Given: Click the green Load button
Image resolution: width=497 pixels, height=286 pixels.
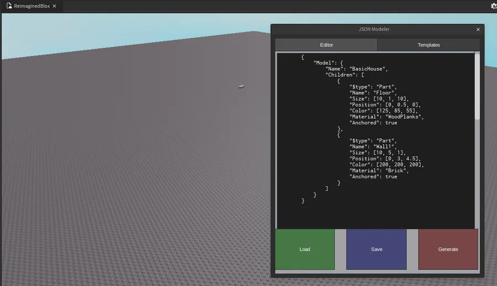Looking at the screenshot, I should [x=305, y=249].
